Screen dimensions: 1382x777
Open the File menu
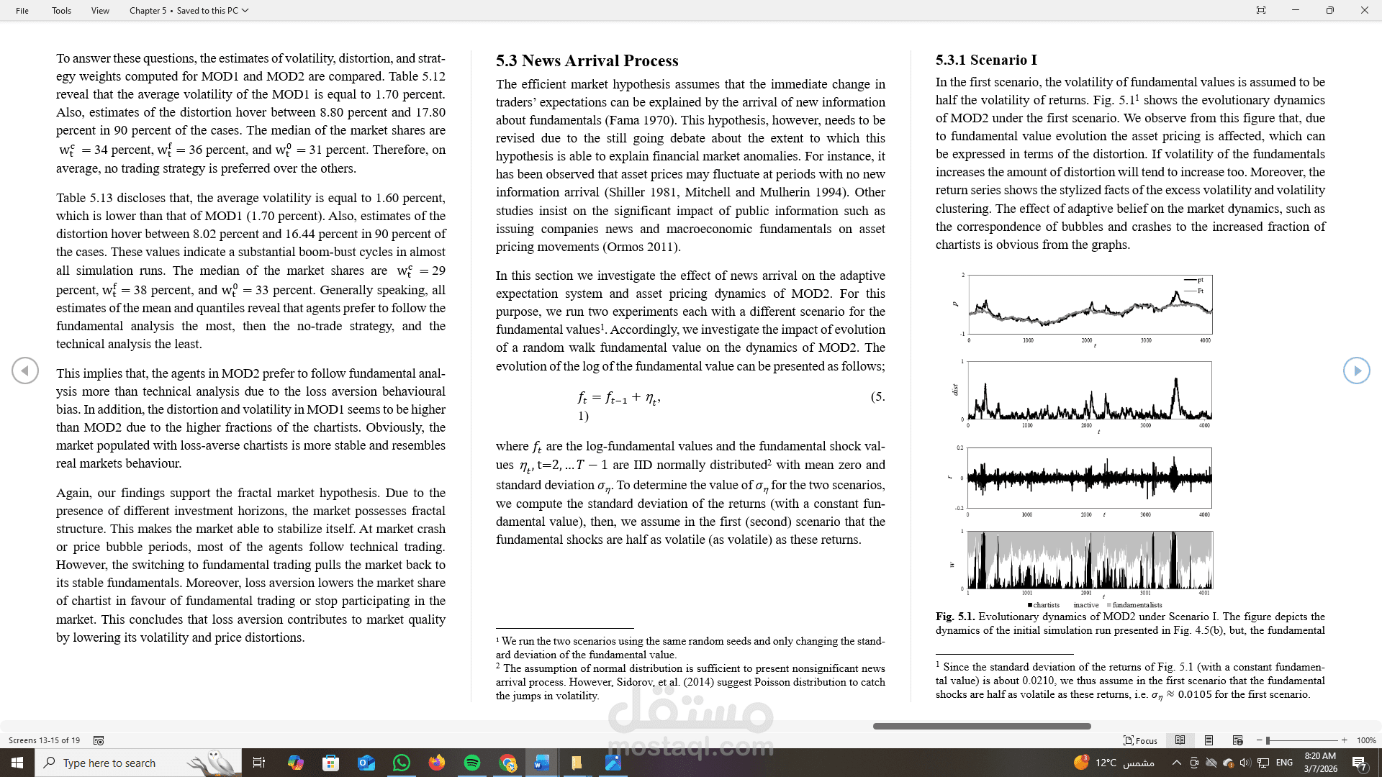(x=22, y=10)
